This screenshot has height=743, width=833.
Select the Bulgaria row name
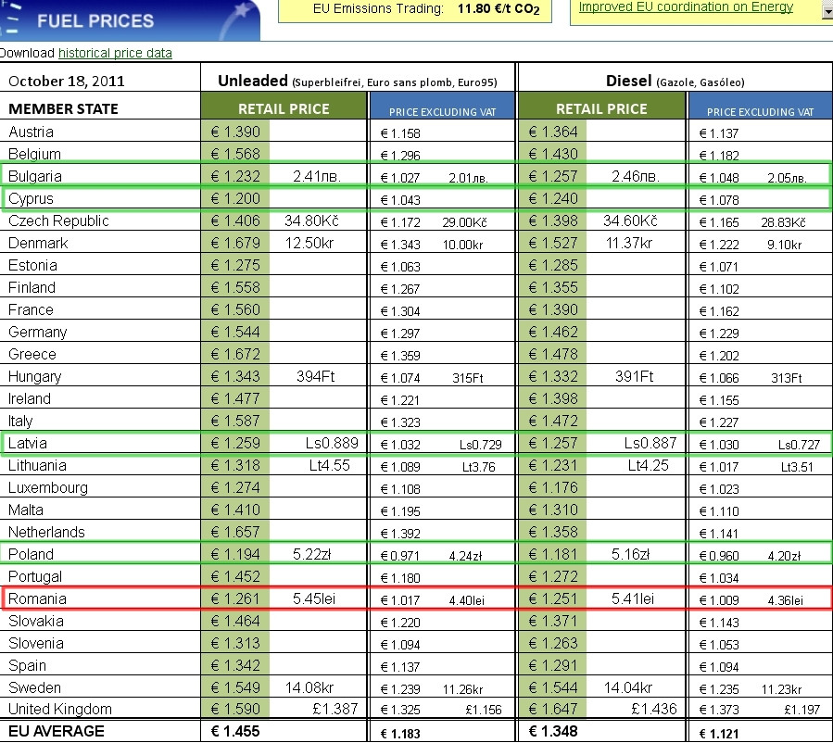(x=35, y=176)
